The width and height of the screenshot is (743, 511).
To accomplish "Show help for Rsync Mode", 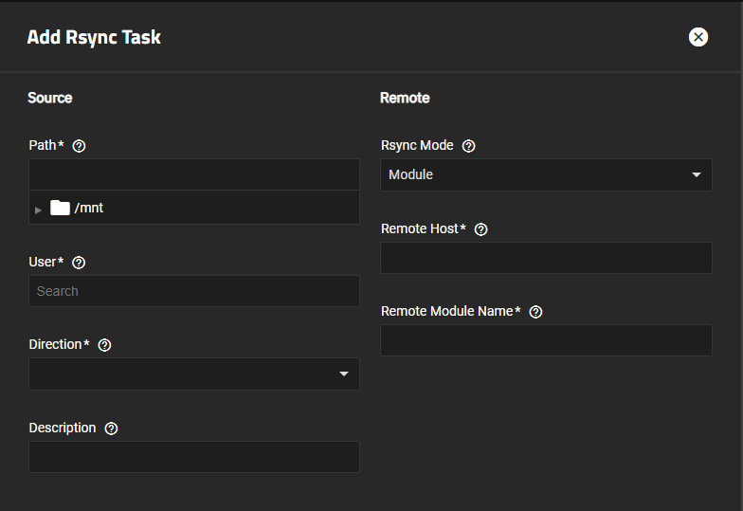I will 468,146.
